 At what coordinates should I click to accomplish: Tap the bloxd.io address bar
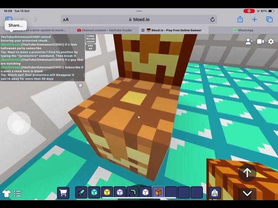[x=139, y=19]
